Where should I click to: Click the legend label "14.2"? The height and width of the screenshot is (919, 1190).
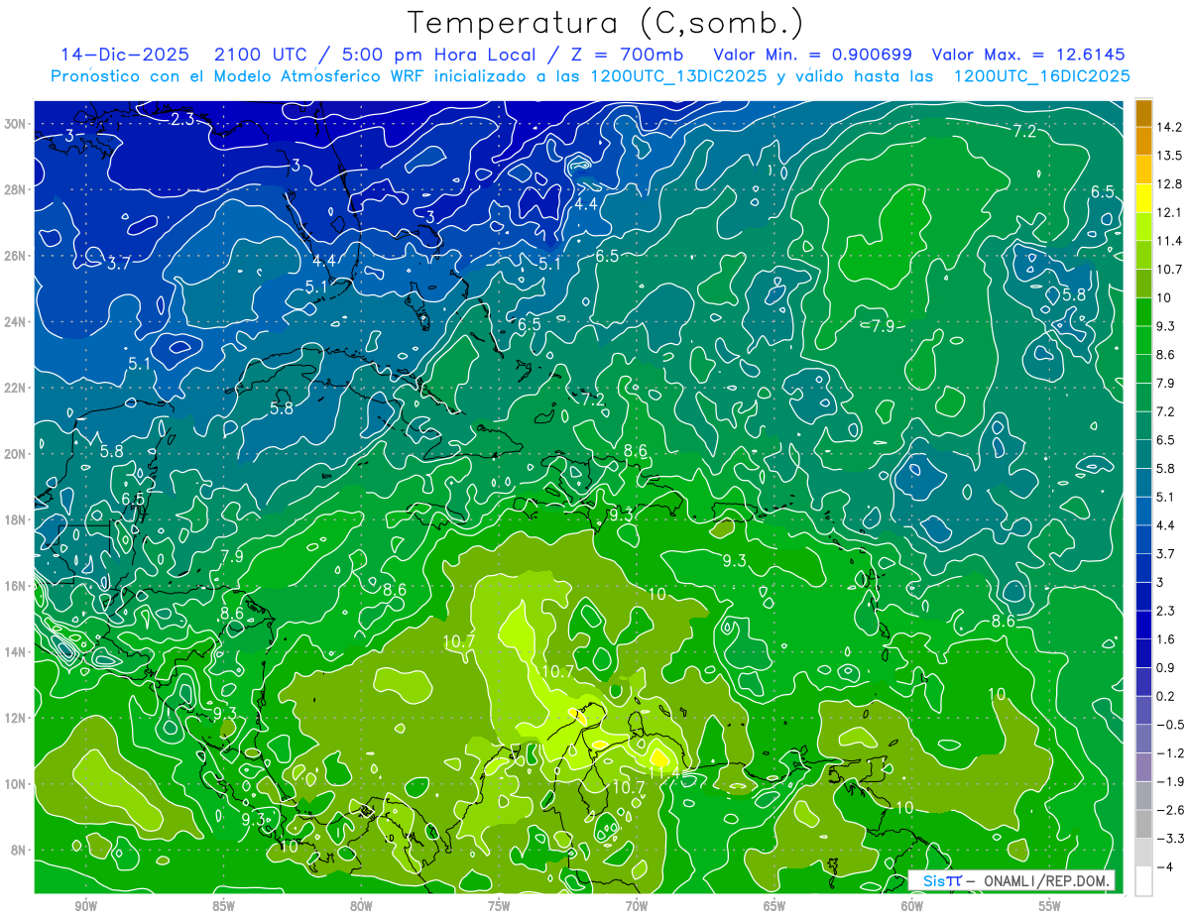[1170, 127]
